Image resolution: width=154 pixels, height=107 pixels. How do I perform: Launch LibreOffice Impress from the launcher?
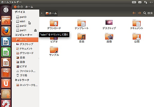pos(6,63)
